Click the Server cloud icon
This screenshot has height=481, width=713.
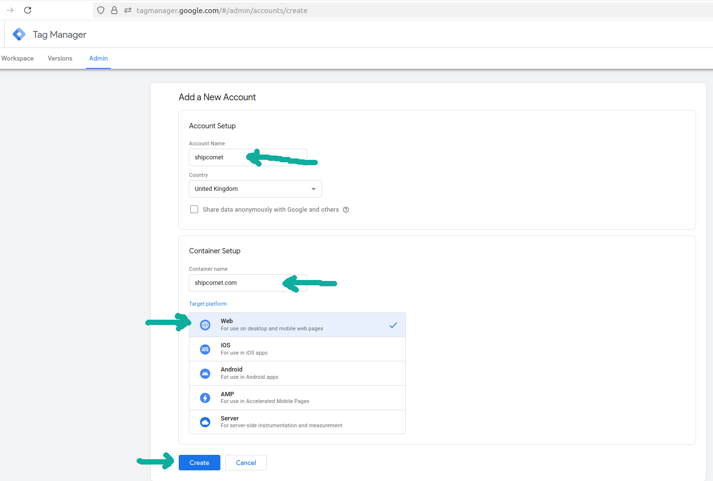point(205,422)
